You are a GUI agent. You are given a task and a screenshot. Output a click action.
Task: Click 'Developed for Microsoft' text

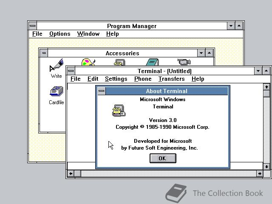[163, 141]
